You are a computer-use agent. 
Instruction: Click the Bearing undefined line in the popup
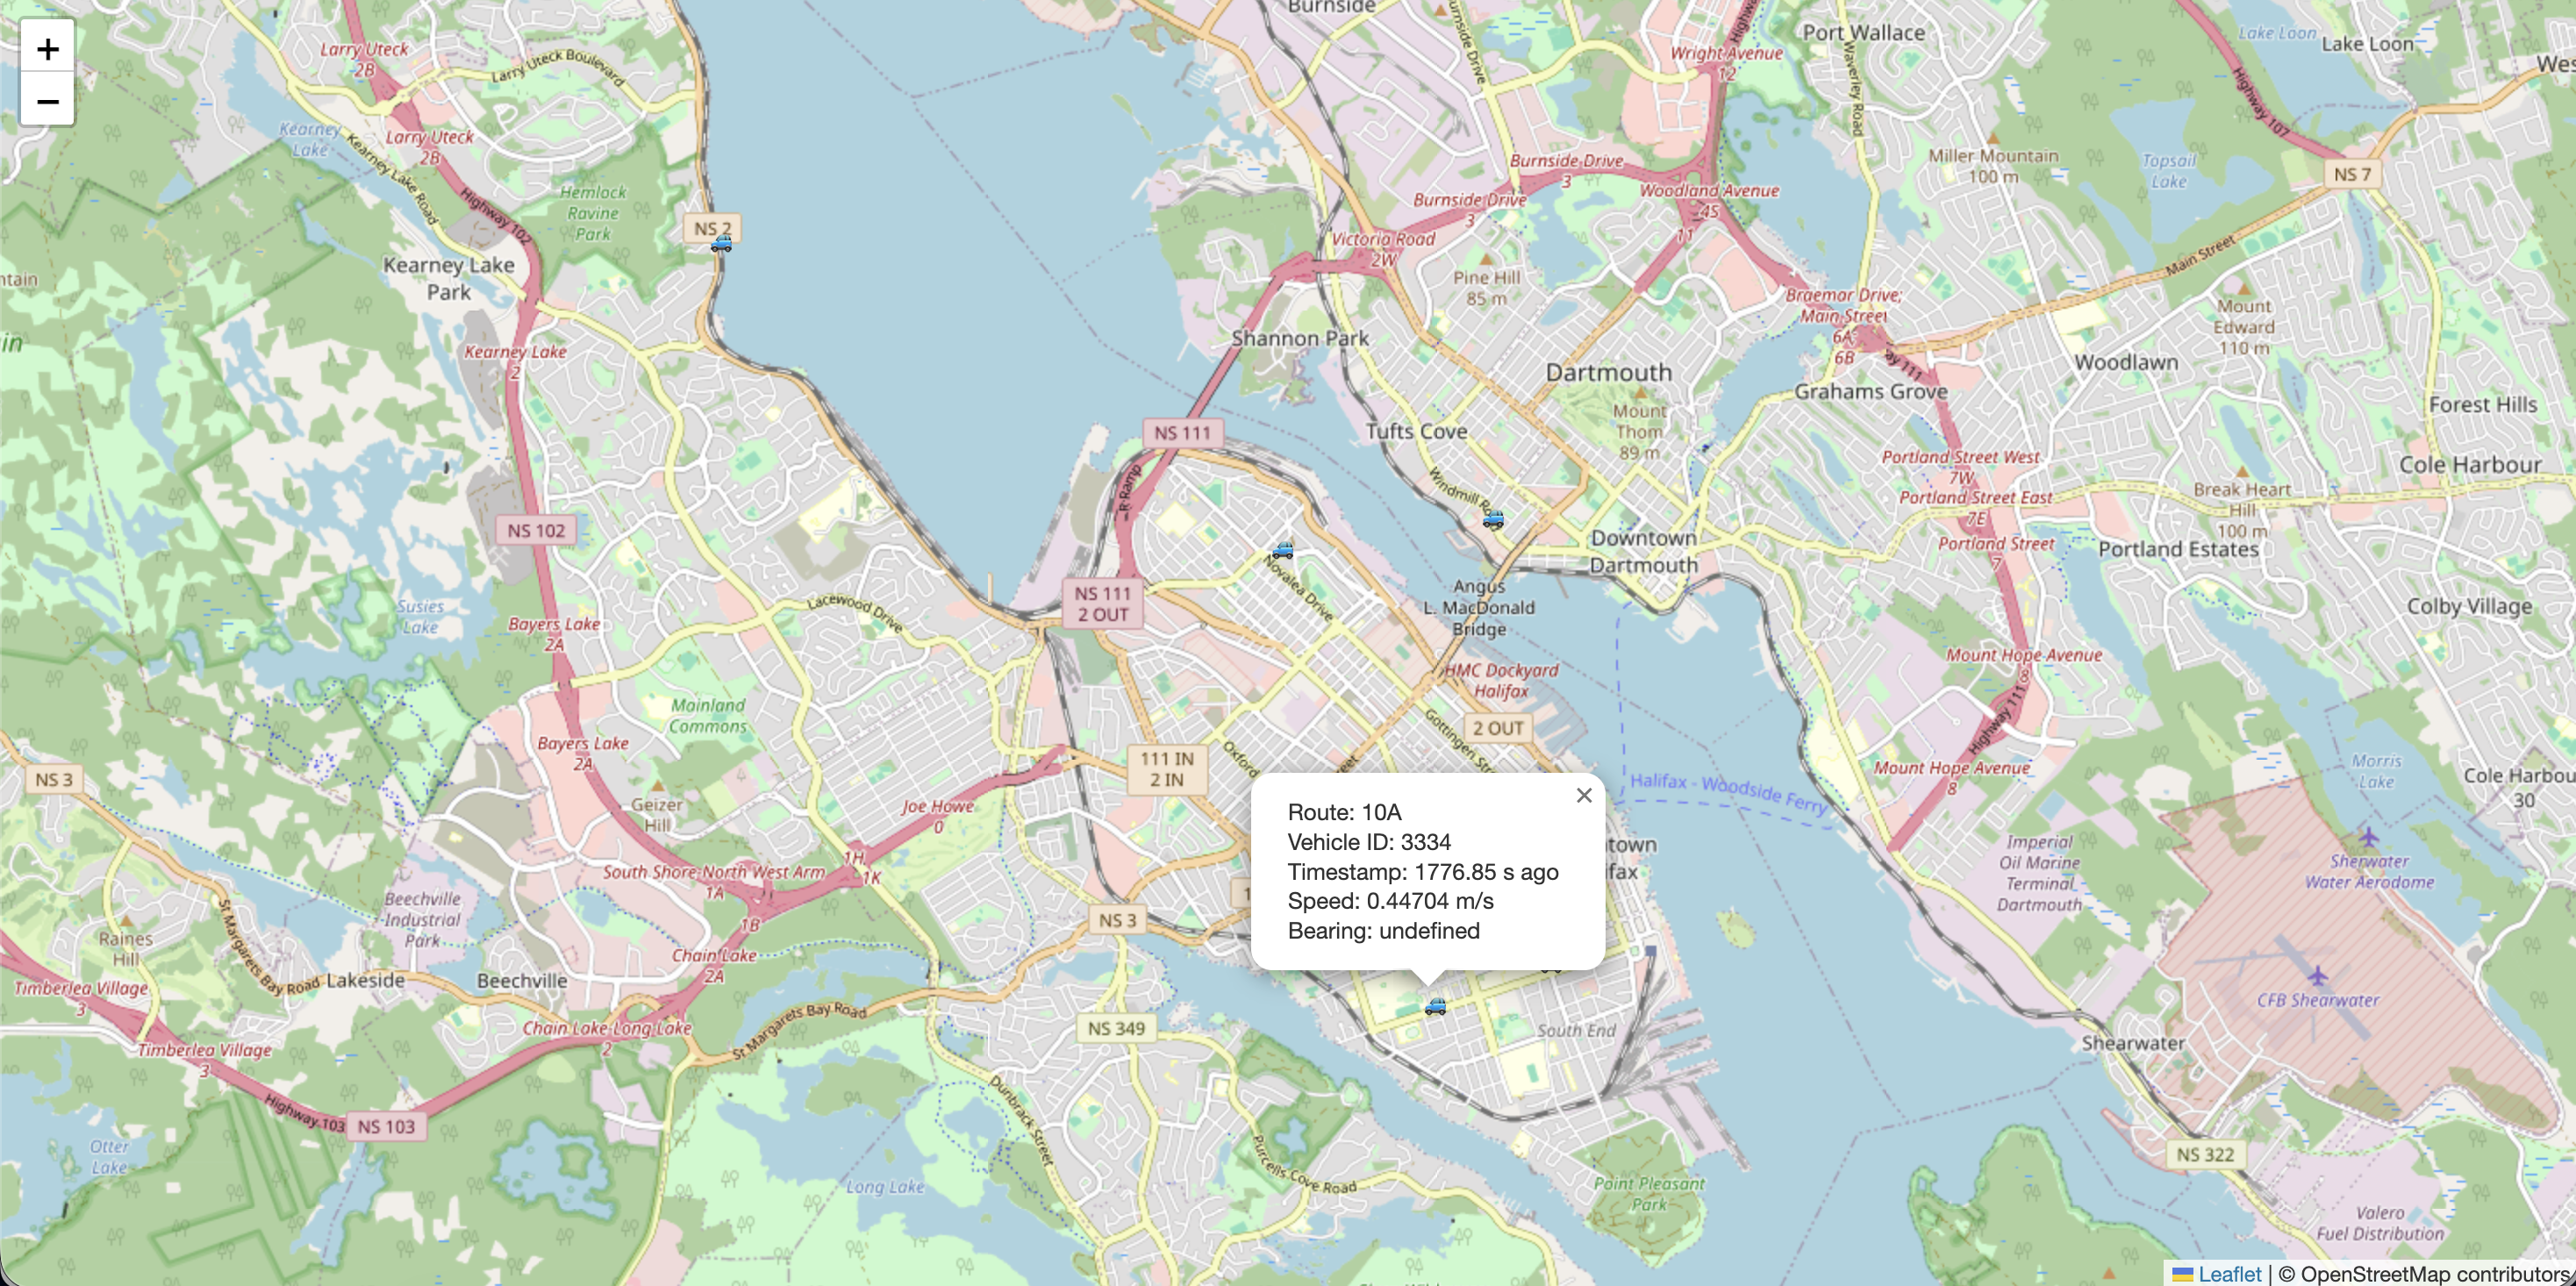[x=1384, y=930]
